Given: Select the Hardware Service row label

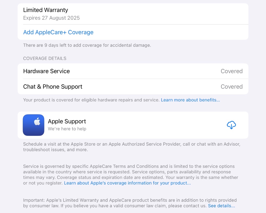Looking at the screenshot, I should click(46, 71).
